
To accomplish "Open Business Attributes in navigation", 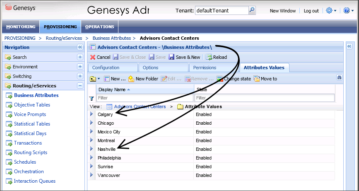I will pyautogui.click(x=36, y=95).
